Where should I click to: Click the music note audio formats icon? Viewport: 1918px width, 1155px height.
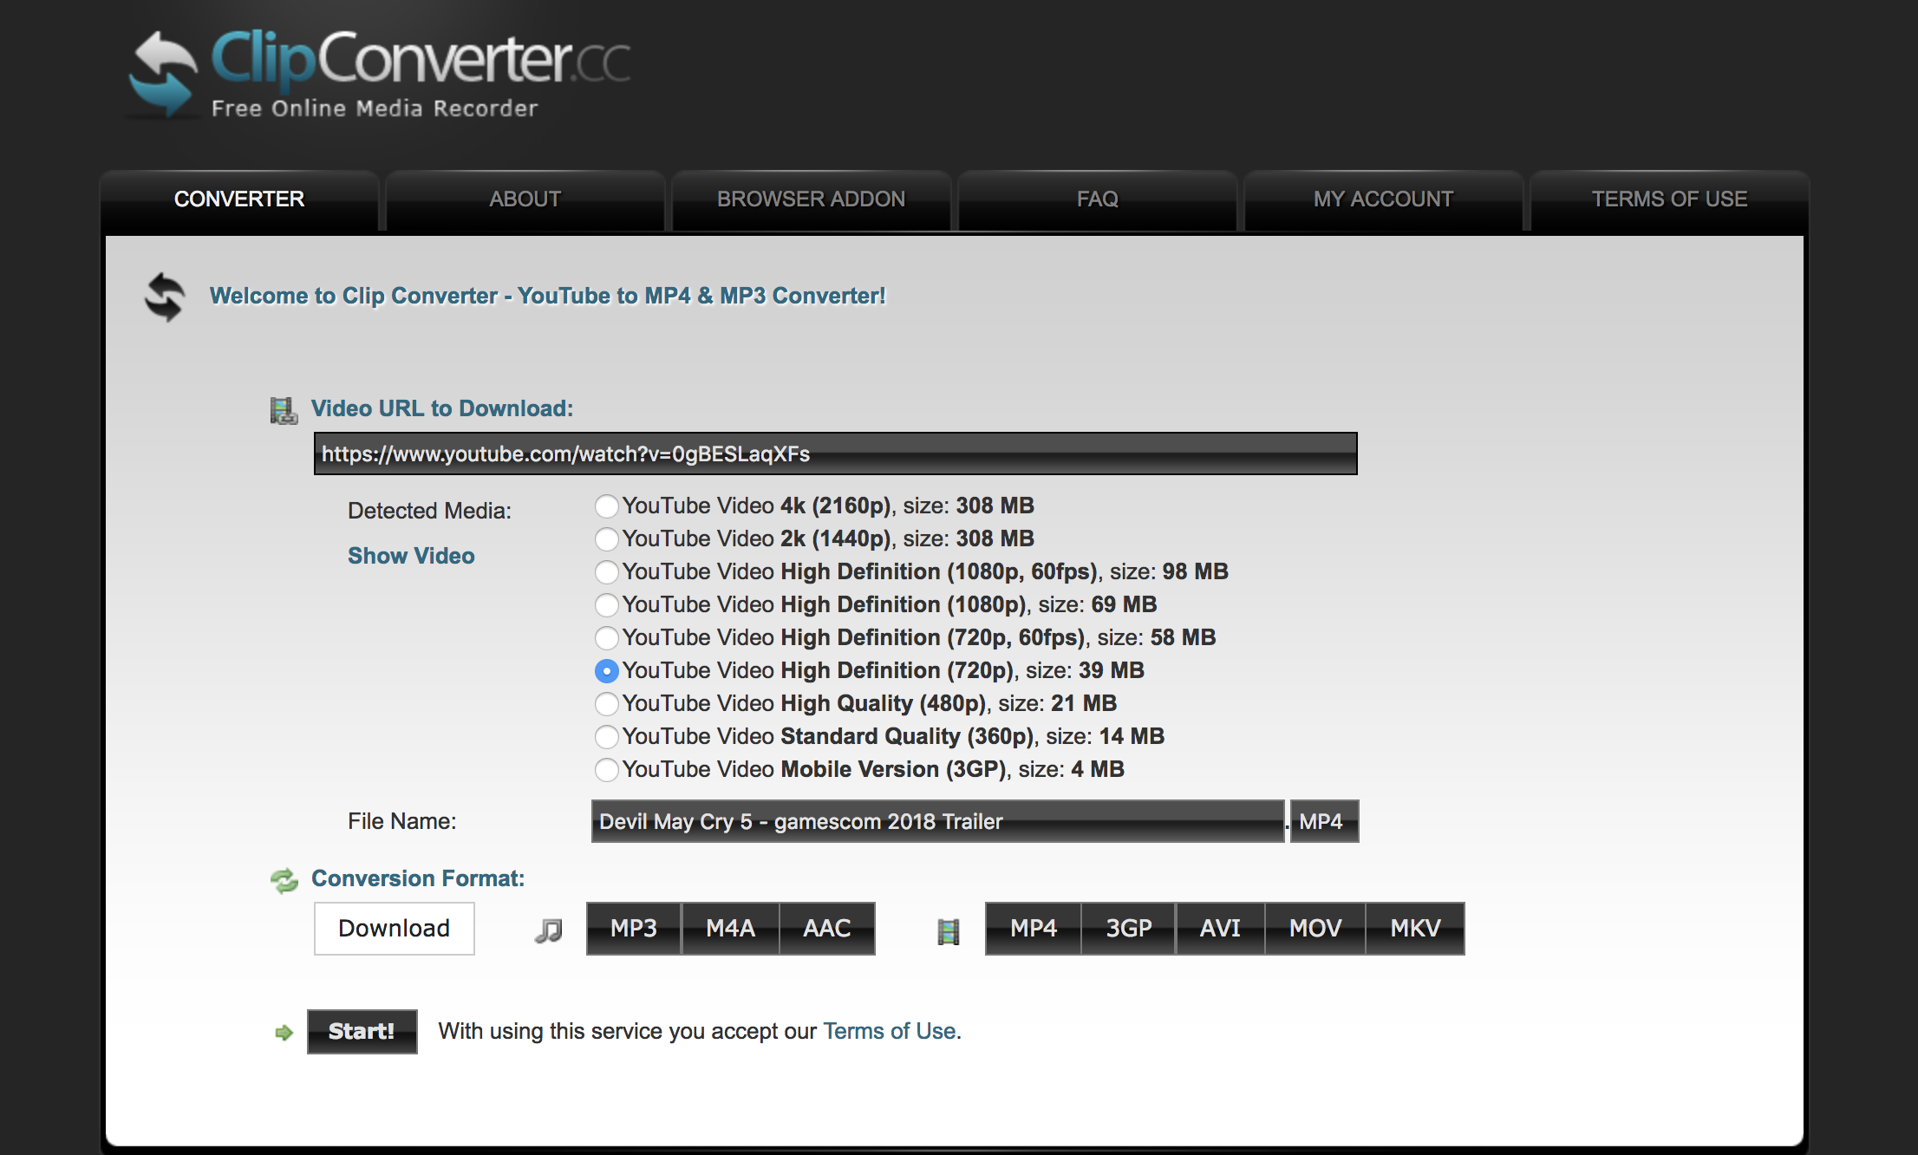click(548, 930)
